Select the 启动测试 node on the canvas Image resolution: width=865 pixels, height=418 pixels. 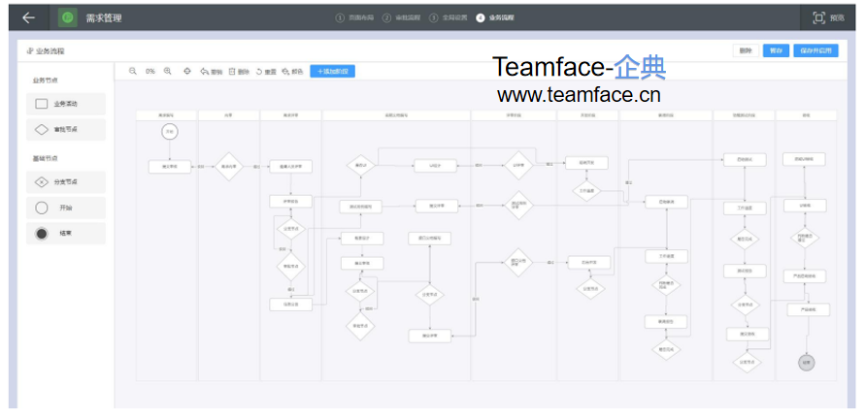pos(746,159)
